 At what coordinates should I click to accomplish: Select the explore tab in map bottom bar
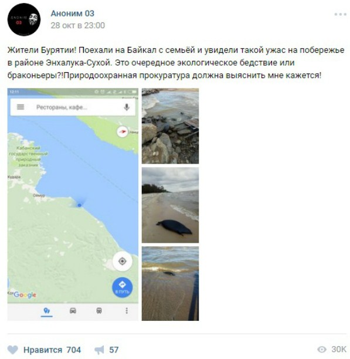47,311
